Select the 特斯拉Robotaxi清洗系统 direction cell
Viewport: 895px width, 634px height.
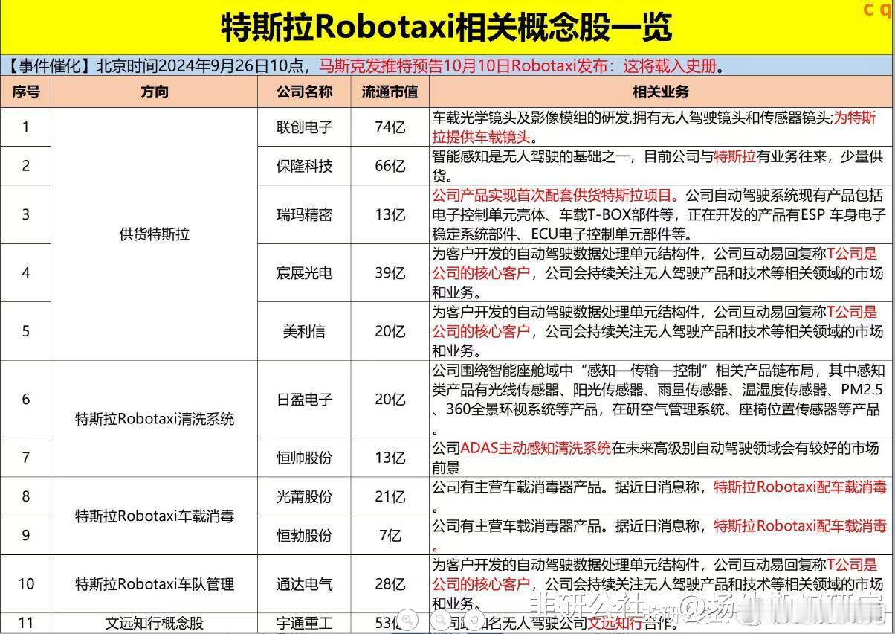pos(154,419)
